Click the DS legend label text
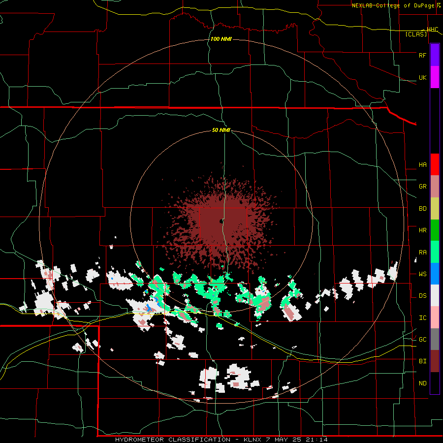The height and width of the screenshot is (443, 443). point(423,296)
